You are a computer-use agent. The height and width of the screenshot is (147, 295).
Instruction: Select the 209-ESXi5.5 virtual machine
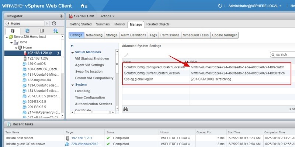pos(37,107)
